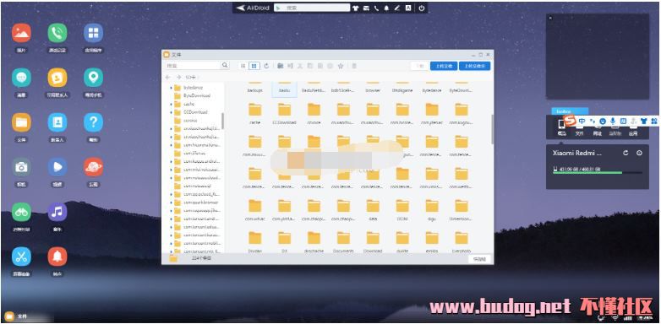Open the Documents folder in the grid
Screen dimensions: 661x324
coord(343,242)
